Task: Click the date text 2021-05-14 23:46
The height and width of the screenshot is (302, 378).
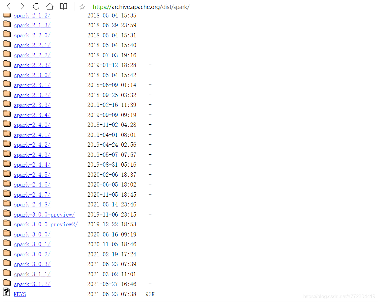Action: [112, 204]
